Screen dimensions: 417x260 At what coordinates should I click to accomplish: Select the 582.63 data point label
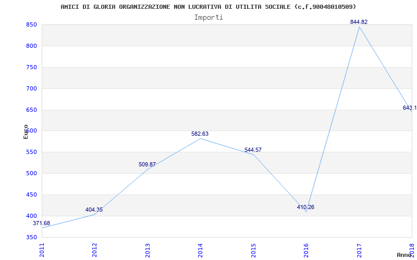[200, 134]
